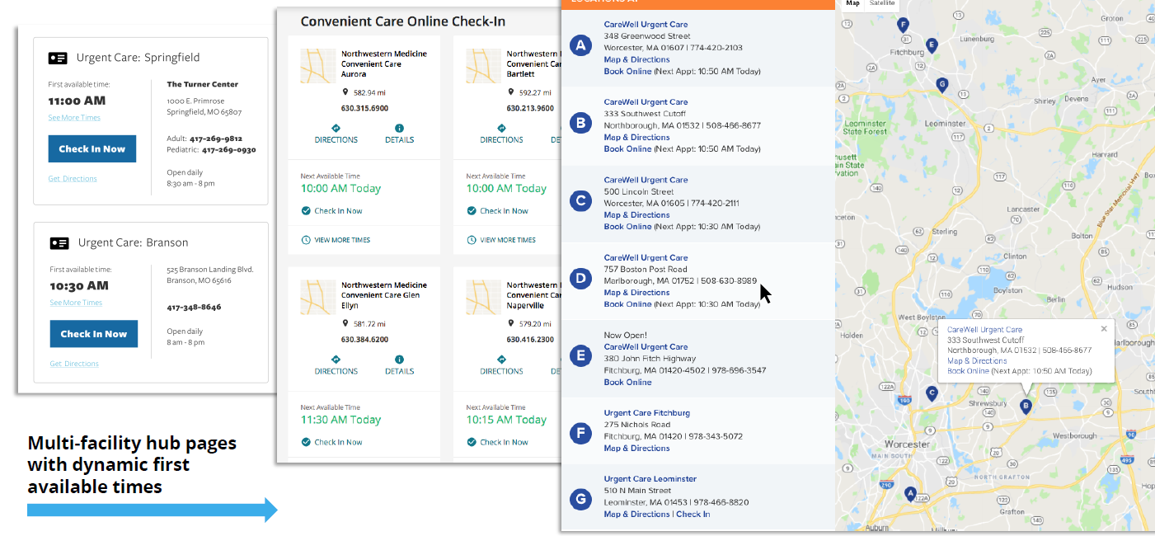Click map pin F near Fitchburg
This screenshot has height=536, width=1155.
(x=903, y=26)
